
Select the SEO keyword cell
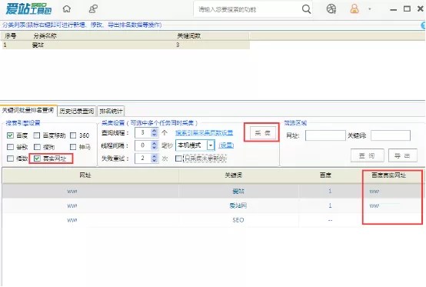point(238,220)
